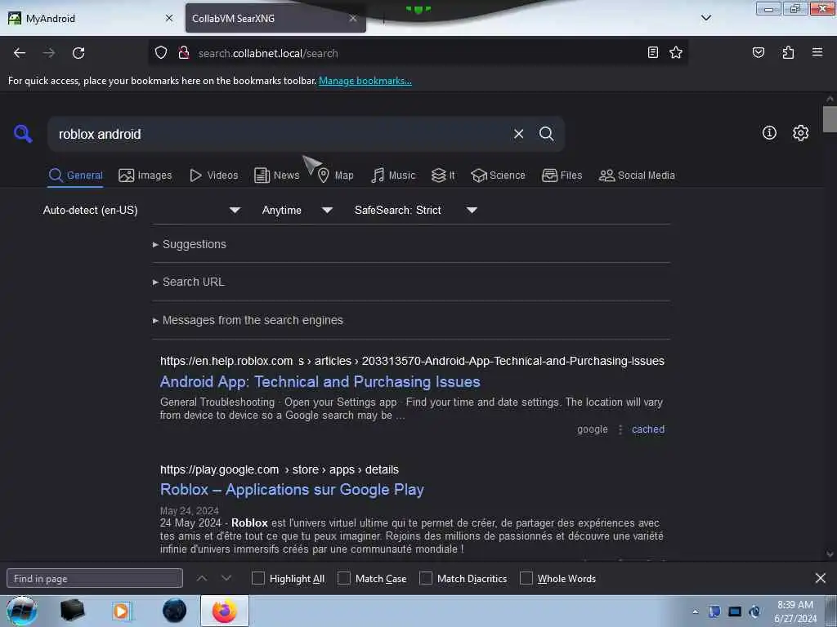Open the SearXNG preferences gear

click(x=800, y=133)
